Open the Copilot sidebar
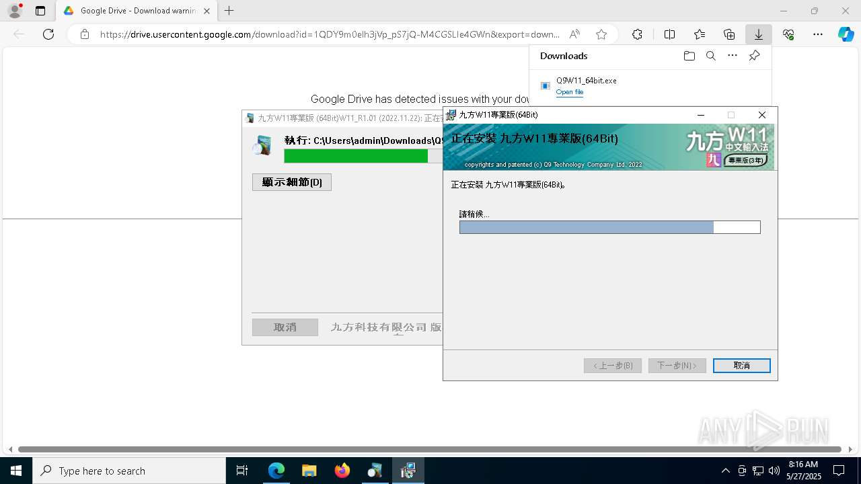861x484 pixels. pos(846,34)
